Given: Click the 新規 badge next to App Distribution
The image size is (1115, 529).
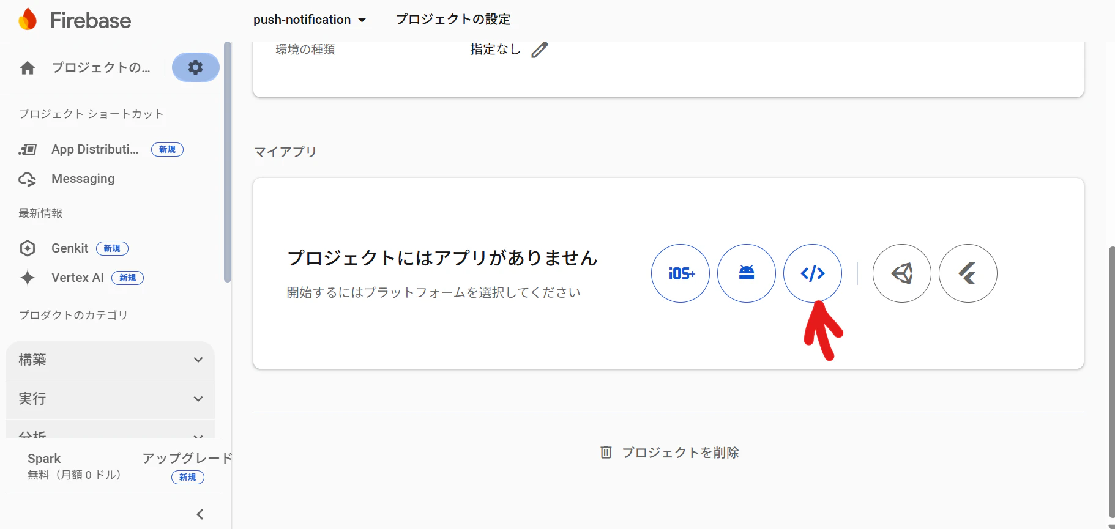Looking at the screenshot, I should (x=167, y=149).
